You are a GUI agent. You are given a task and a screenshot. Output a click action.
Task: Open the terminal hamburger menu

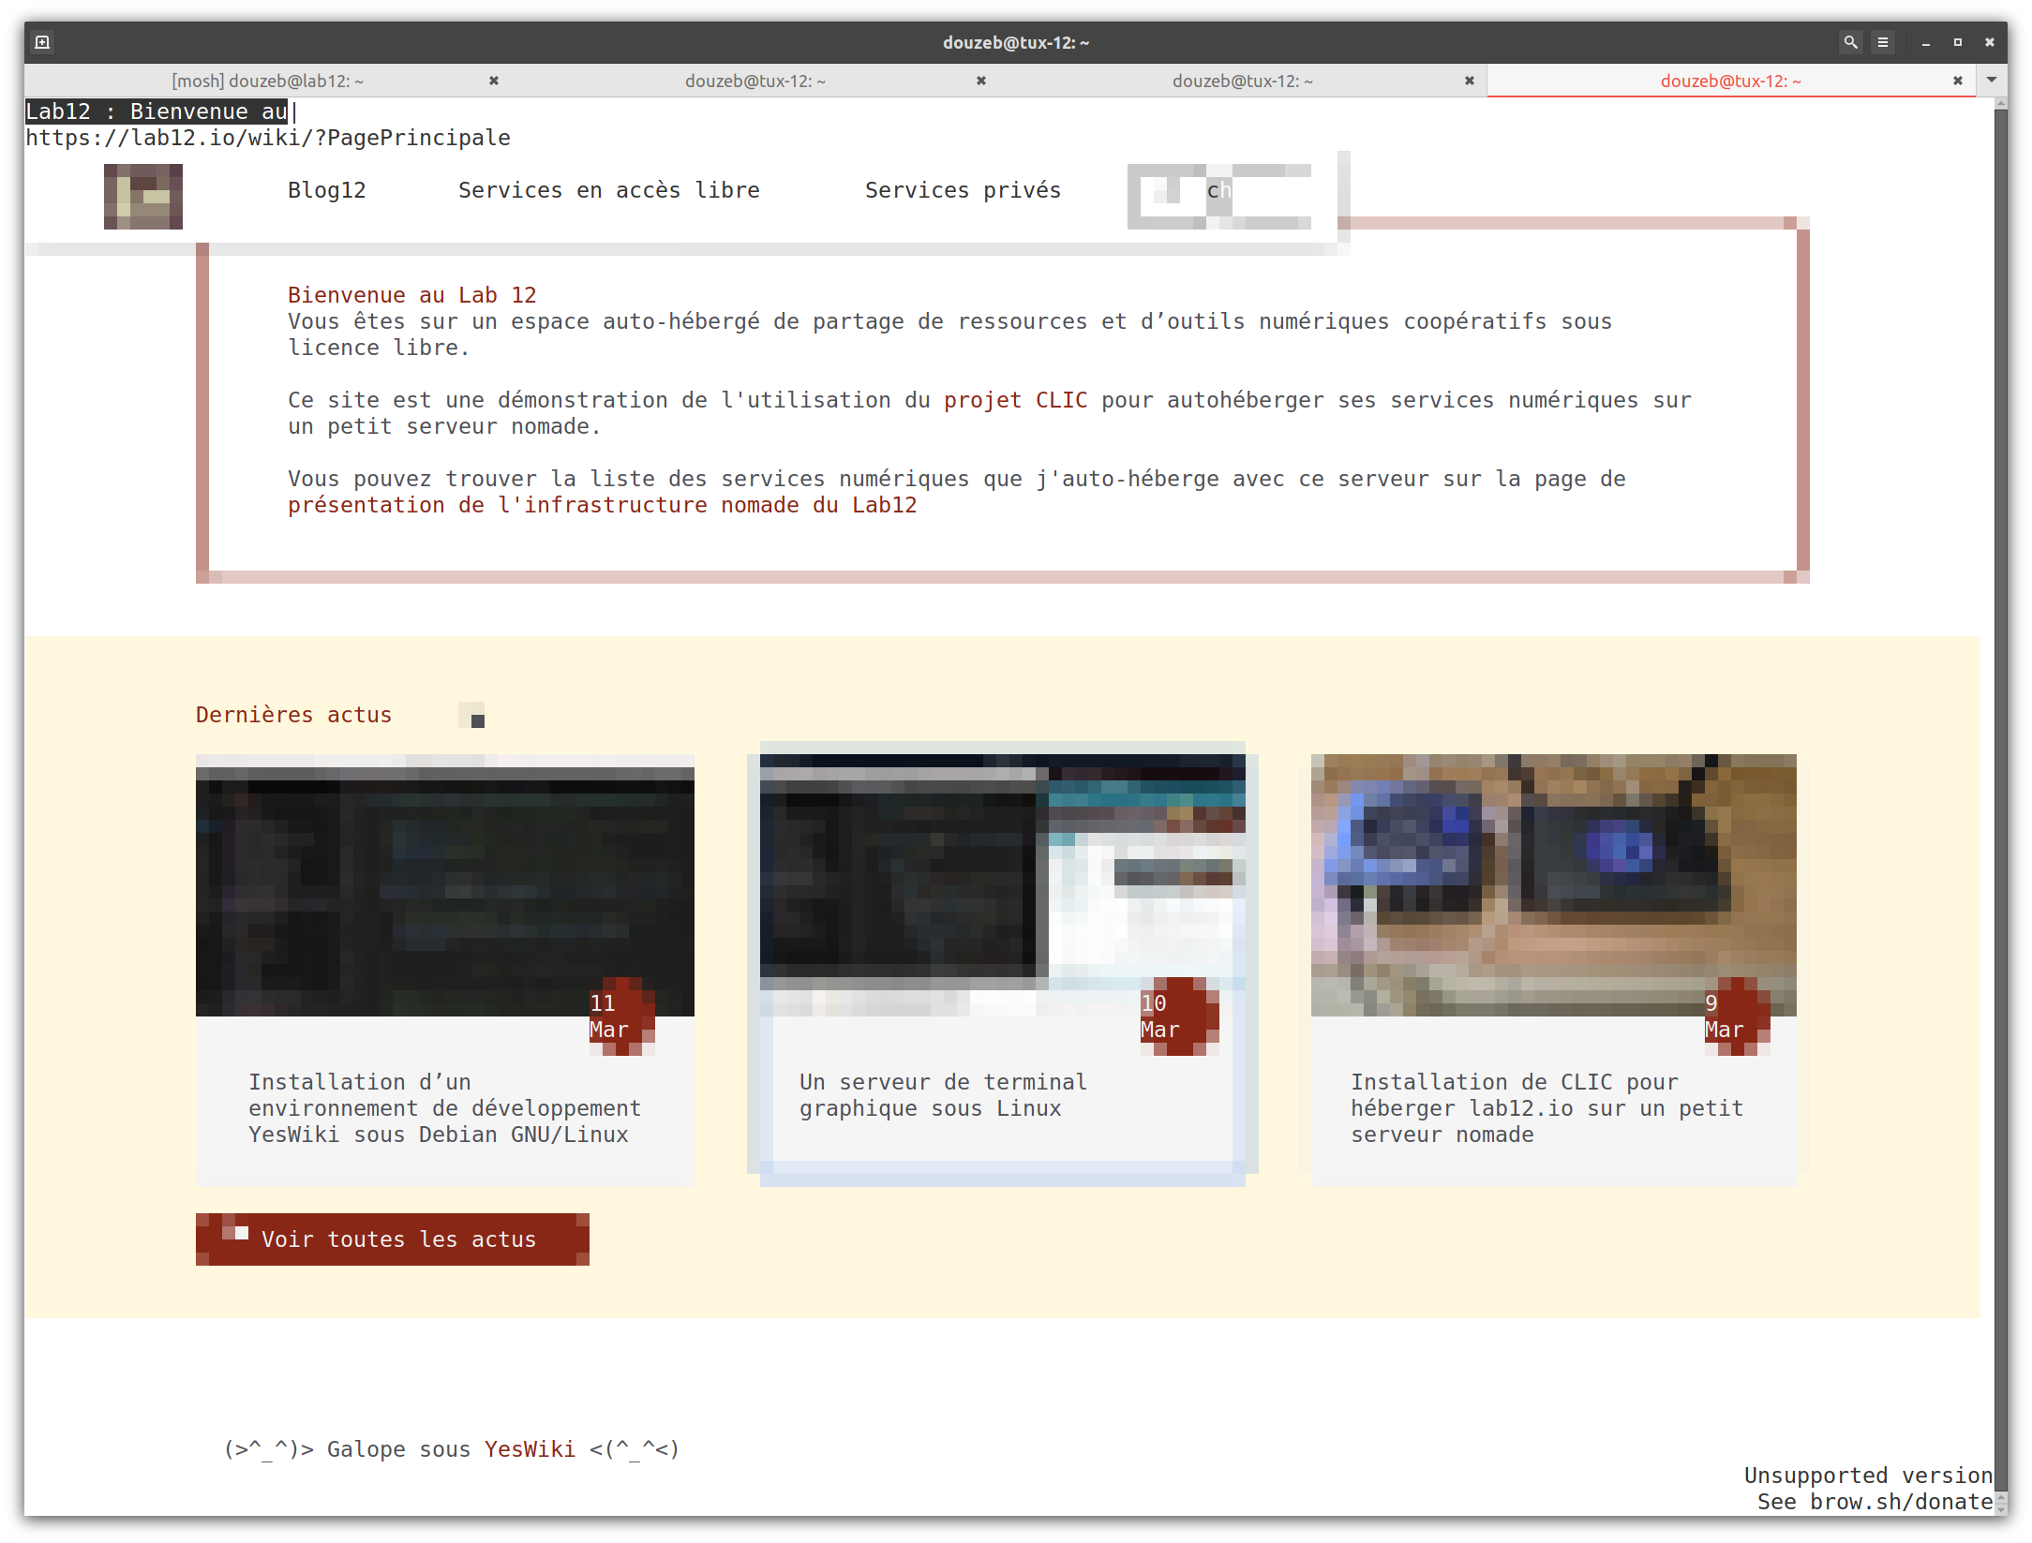1882,42
